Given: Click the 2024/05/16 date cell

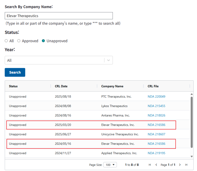Looking at the screenshot, I should pyautogui.click(x=63, y=144).
